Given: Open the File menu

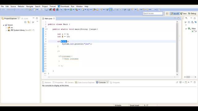Looking at the screenshot, I should coord(2,6).
